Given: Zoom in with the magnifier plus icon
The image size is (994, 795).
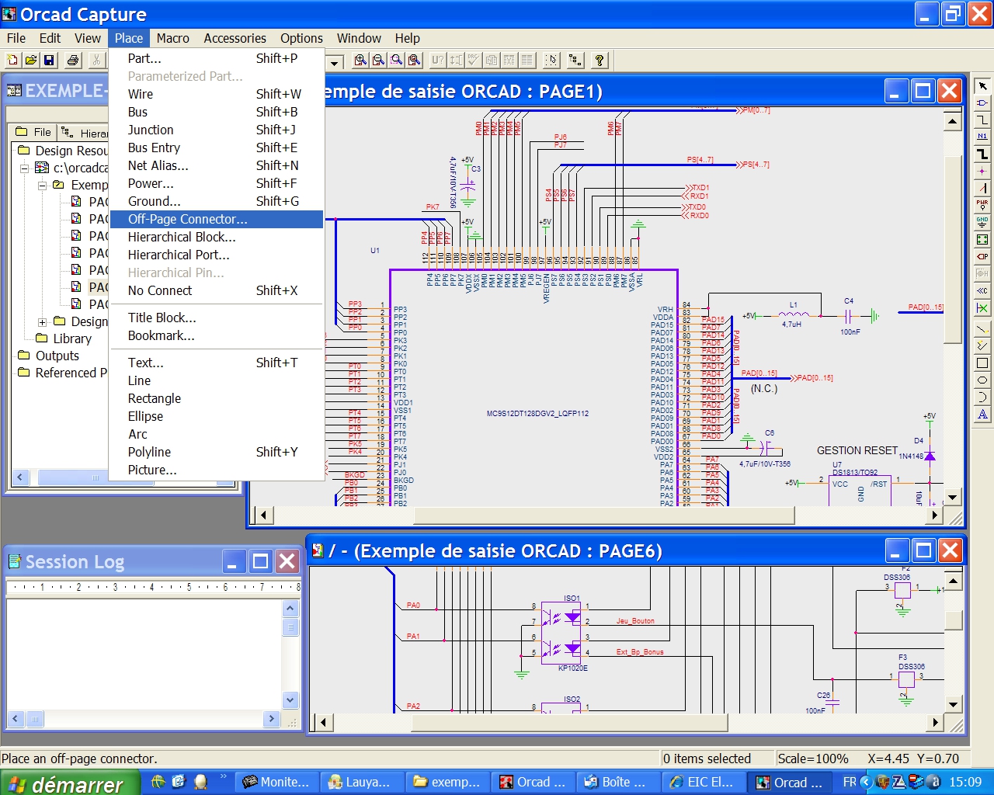Looking at the screenshot, I should click(360, 60).
